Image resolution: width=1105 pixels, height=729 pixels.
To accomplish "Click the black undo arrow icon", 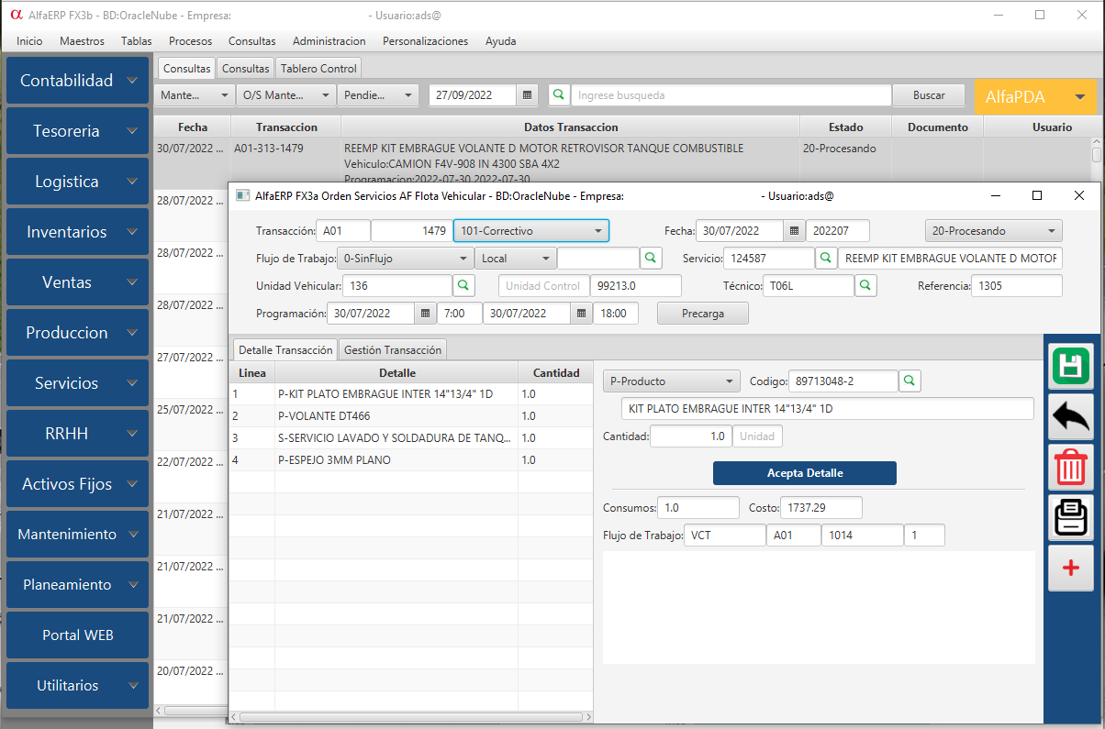I will coord(1070,417).
